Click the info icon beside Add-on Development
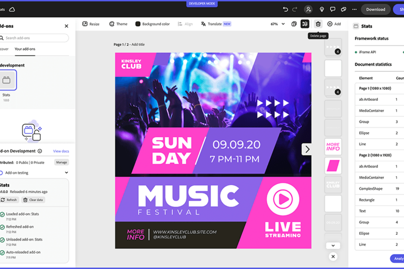 (x=40, y=151)
